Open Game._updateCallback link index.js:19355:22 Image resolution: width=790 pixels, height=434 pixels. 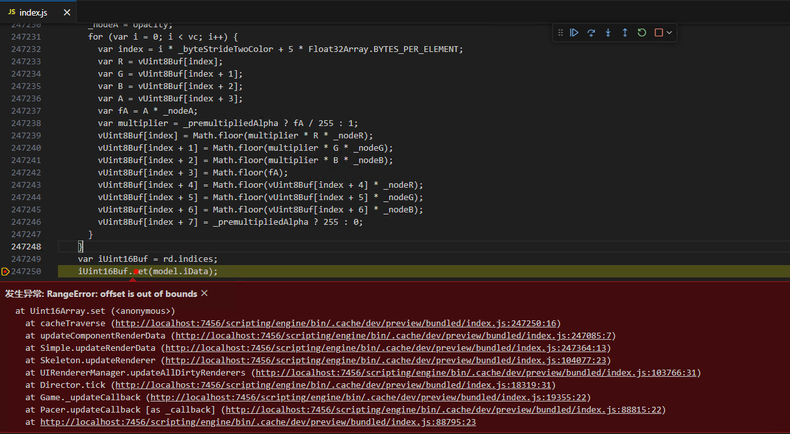368,397
